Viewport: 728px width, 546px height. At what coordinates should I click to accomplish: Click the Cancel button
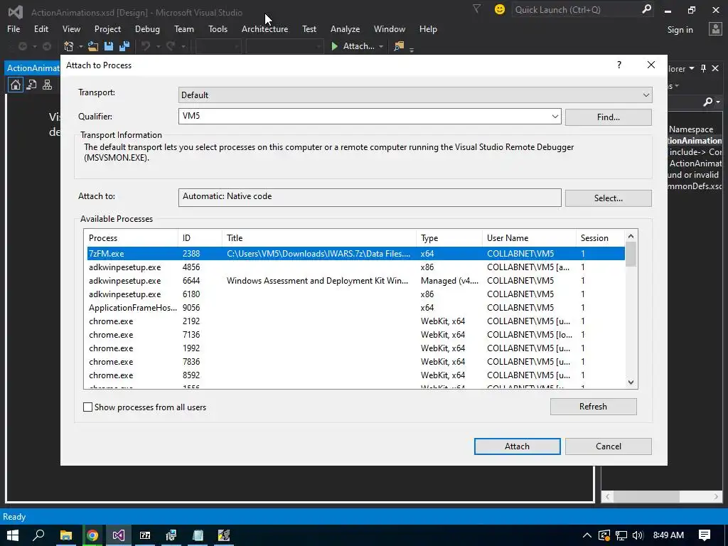point(609,446)
